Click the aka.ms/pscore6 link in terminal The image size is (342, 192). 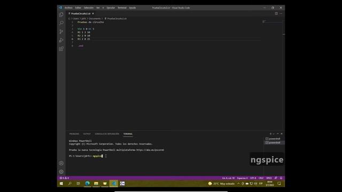click(150, 150)
